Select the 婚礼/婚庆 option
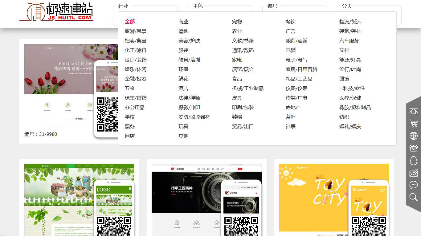Viewport: 421px width, 236px height. [x=350, y=127]
